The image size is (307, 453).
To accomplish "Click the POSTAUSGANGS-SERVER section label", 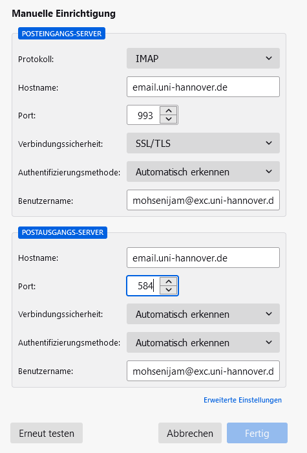I will click(63, 232).
